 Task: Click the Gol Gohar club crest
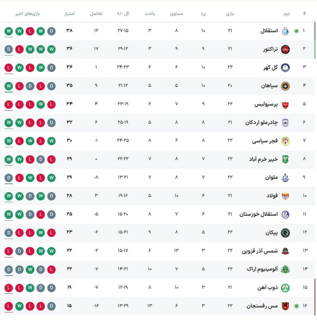(285, 68)
